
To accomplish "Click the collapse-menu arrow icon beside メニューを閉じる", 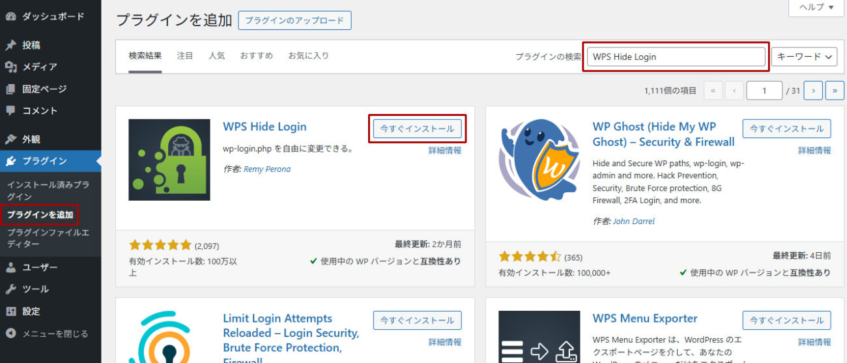I will pyautogui.click(x=10, y=333).
